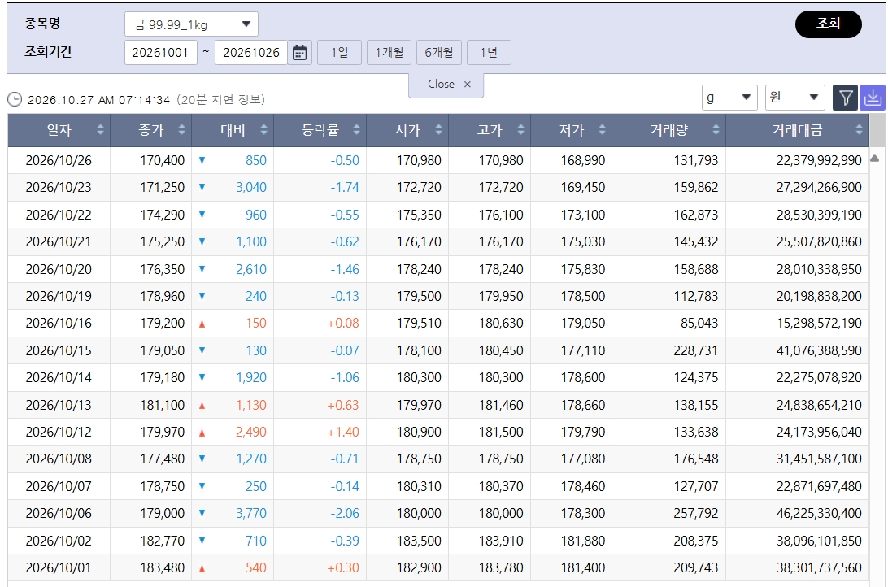
Task: Click the 2026/10/26 date cell
Action: [x=59, y=160]
